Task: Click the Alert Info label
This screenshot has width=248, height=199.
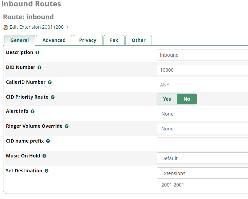Action: [17, 111]
